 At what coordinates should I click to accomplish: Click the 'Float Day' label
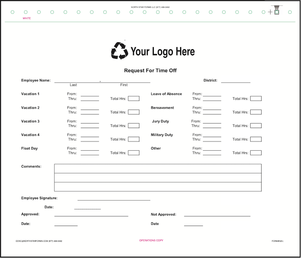(x=29, y=148)
